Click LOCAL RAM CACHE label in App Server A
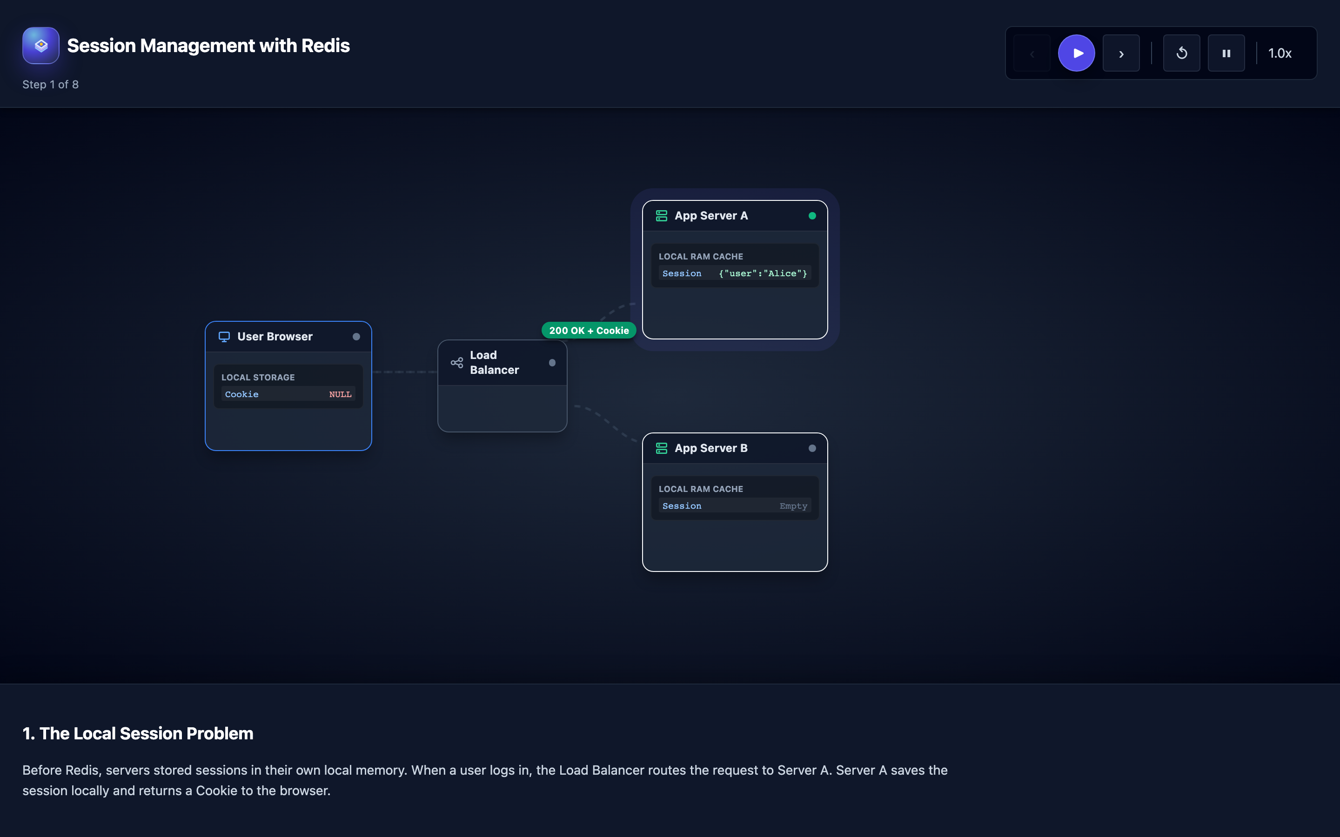This screenshot has height=837, width=1340. [x=701, y=257]
